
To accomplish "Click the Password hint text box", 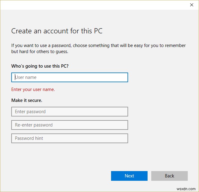I will (x=69, y=138).
